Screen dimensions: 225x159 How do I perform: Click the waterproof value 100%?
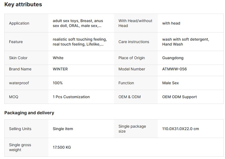point(57,83)
